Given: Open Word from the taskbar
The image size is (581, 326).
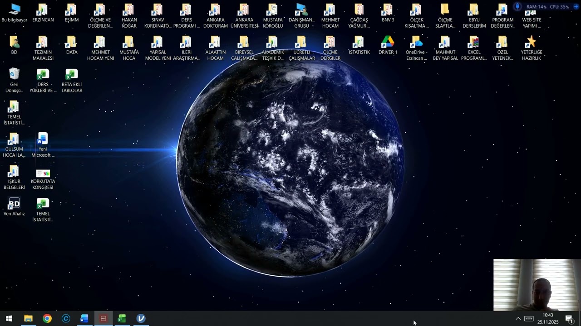Looking at the screenshot, I should [x=84, y=319].
